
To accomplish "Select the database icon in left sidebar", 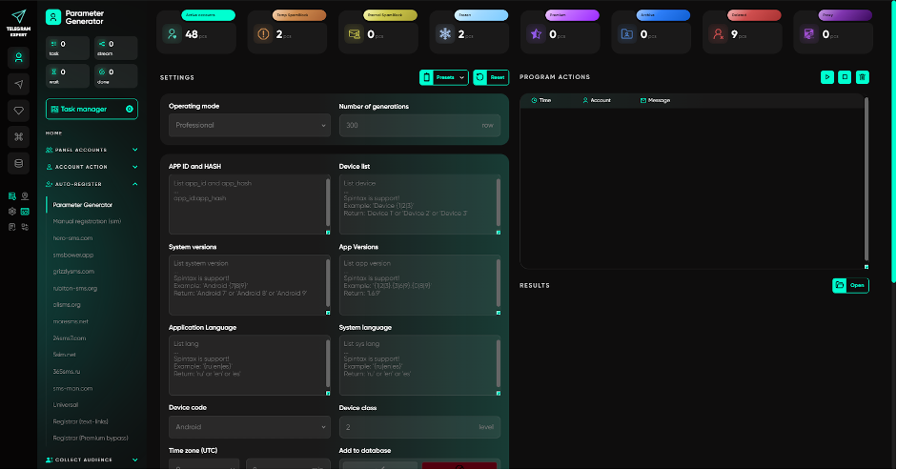I will [18, 163].
